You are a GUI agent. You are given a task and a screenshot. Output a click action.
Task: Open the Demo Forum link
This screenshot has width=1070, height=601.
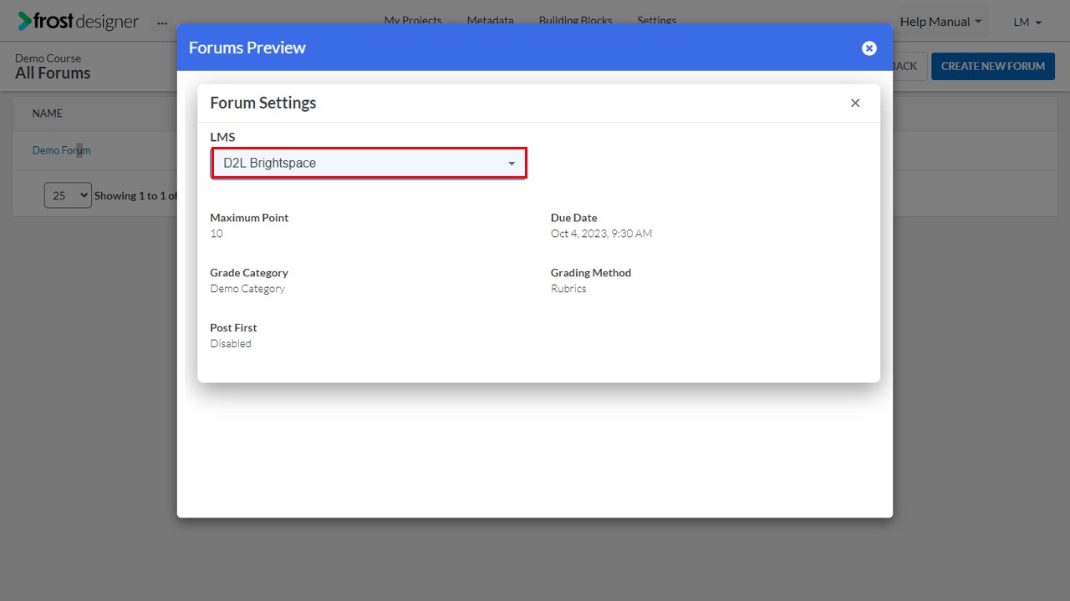tap(61, 150)
